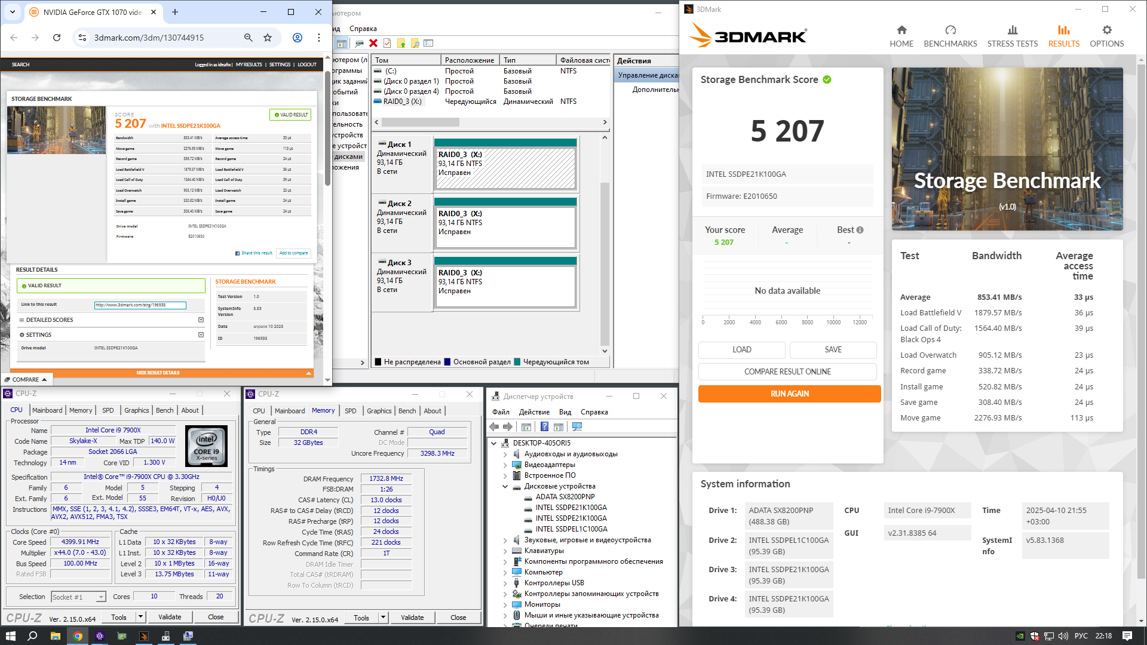Reload the 3dmark.com page in Chrome
This screenshot has width=1147, height=645.
tap(57, 38)
